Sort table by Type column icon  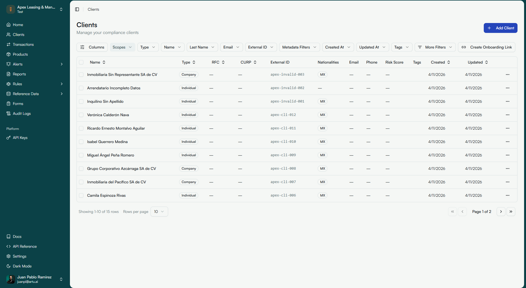(x=194, y=62)
